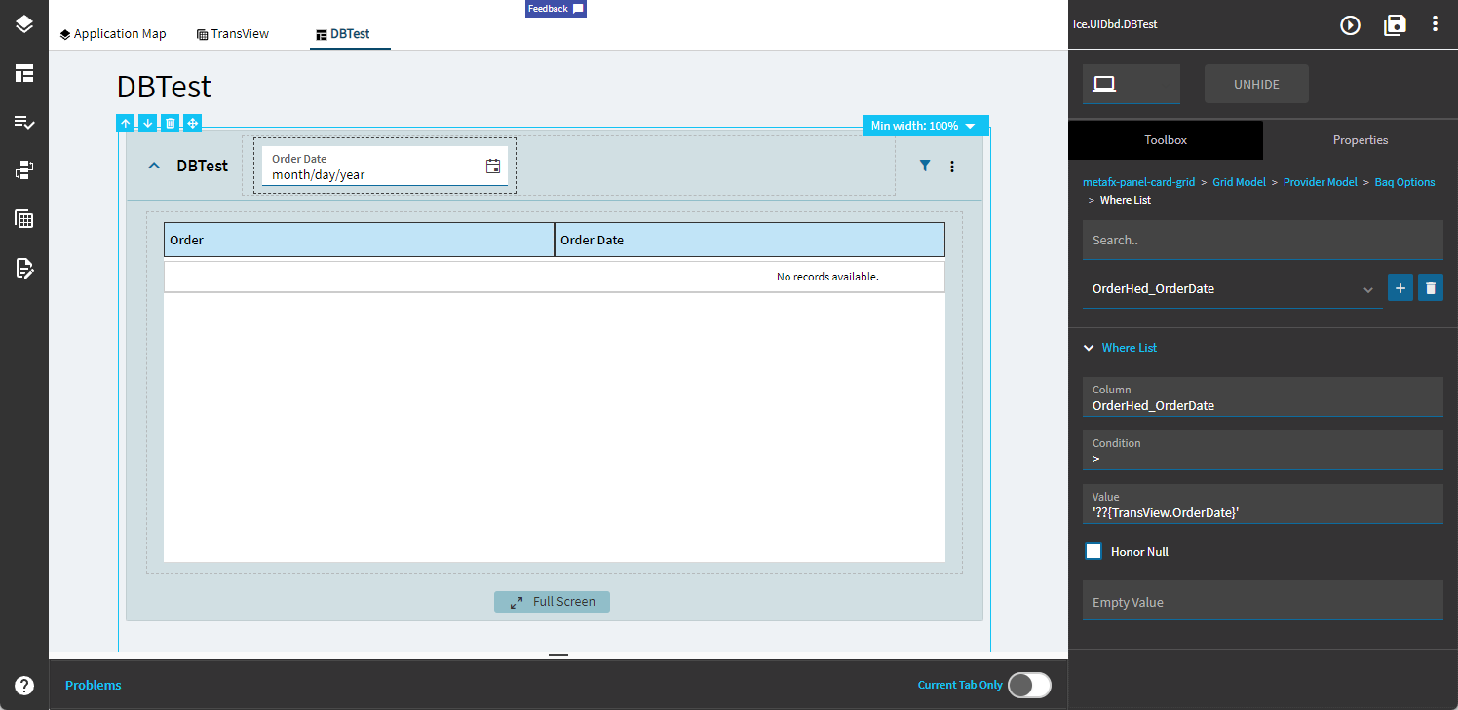The image size is (1458, 710).
Task: Save the layout with the disk icon
Action: [x=1395, y=25]
